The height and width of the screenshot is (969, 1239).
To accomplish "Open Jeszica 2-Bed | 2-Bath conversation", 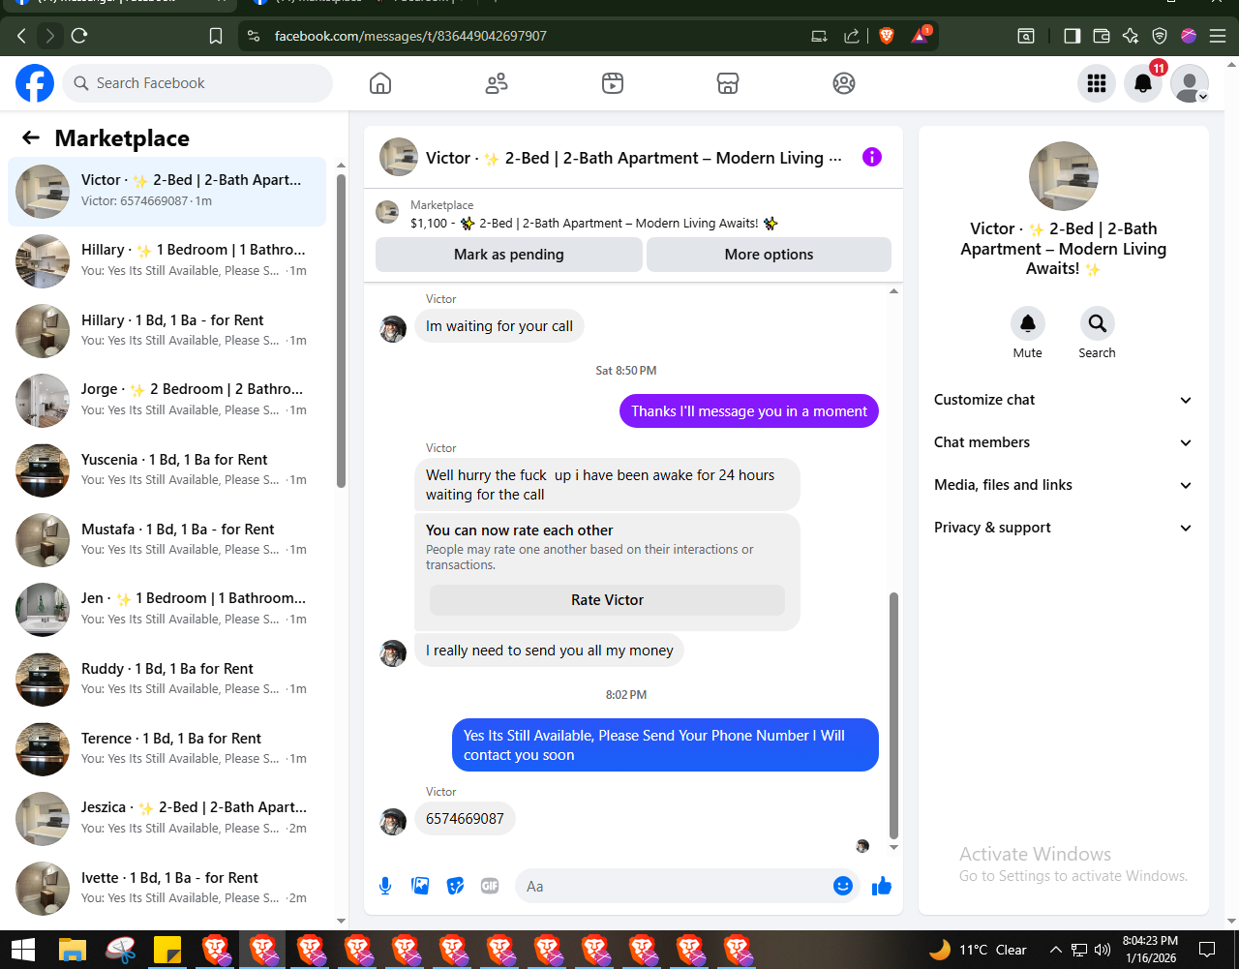I will coord(166,818).
